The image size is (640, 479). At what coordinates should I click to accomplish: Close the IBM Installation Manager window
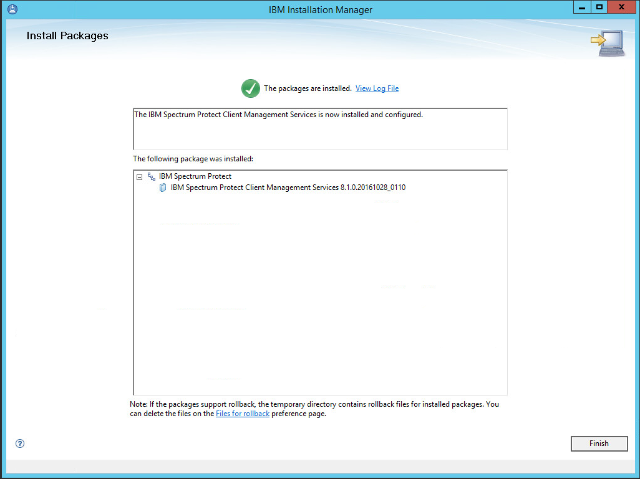pos(622,8)
